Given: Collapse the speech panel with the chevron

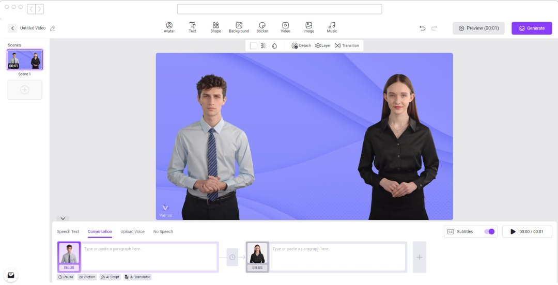Looking at the screenshot, I should [x=63, y=218].
